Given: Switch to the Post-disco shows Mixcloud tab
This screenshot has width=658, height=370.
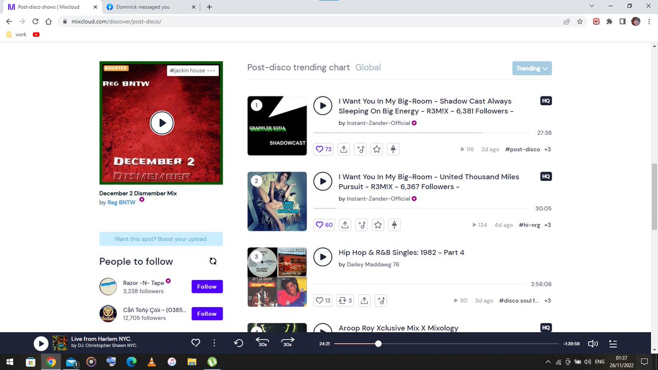Looking at the screenshot, I should (x=52, y=7).
